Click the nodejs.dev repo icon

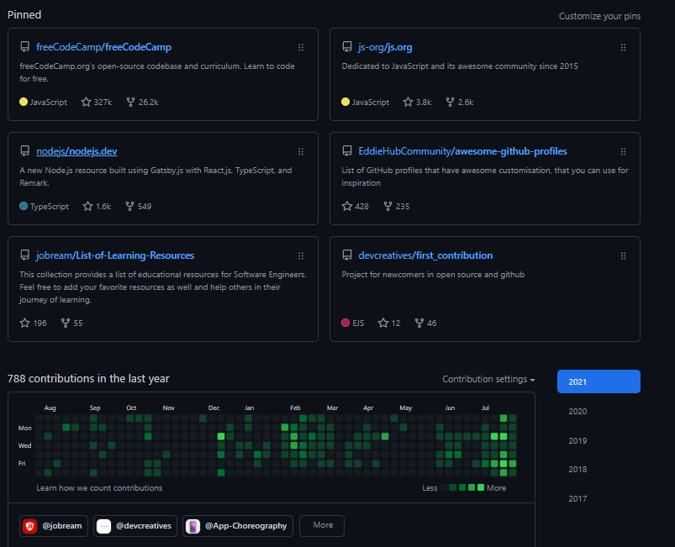coord(25,151)
